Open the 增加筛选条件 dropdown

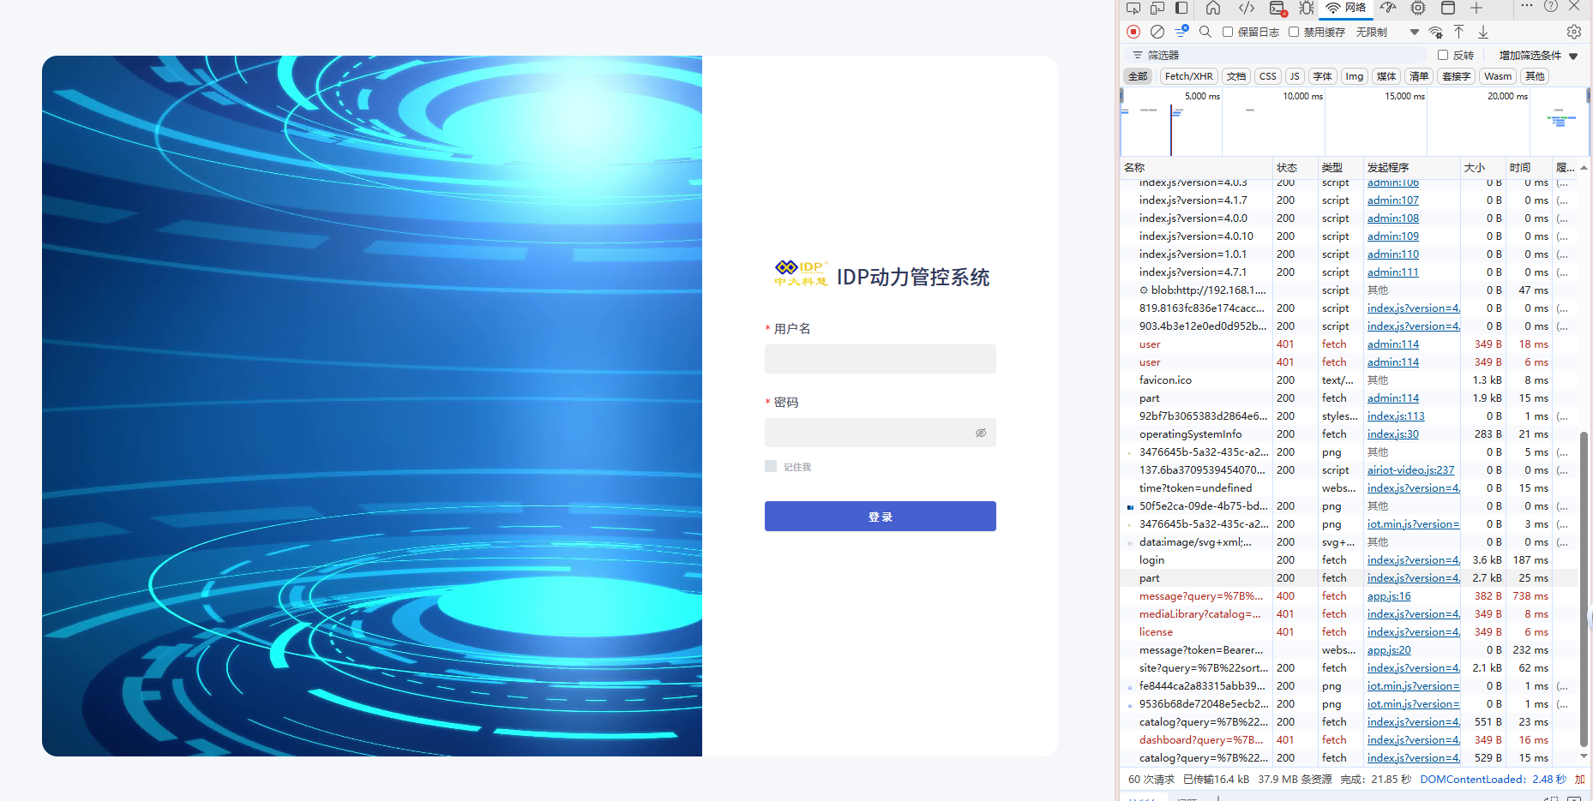point(1538,55)
